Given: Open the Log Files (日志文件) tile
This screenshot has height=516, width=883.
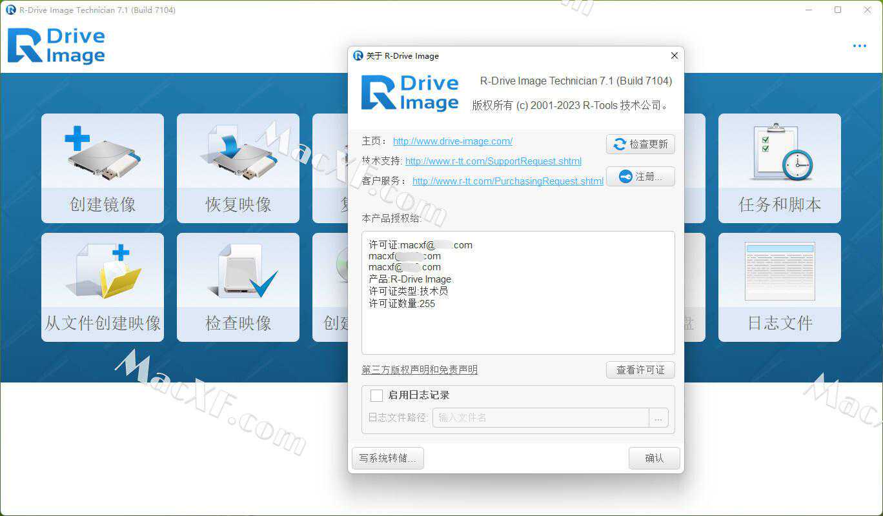Looking at the screenshot, I should [779, 287].
